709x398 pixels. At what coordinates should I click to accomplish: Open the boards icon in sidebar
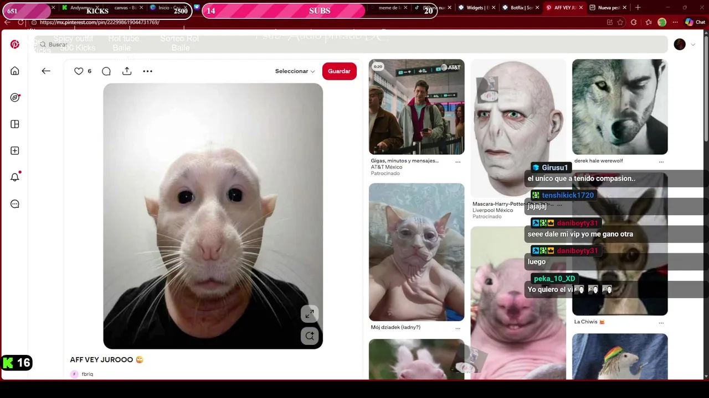click(x=15, y=124)
